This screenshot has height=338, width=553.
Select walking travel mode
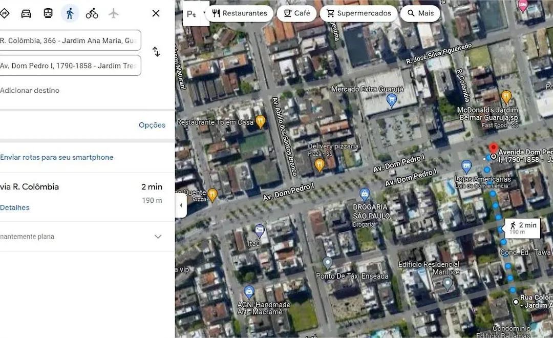(x=70, y=13)
